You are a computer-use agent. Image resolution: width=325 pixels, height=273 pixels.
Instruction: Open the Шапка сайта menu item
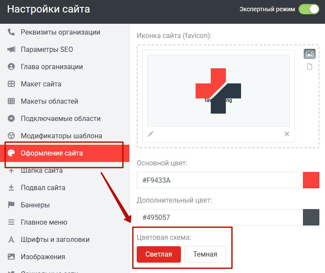42,170
